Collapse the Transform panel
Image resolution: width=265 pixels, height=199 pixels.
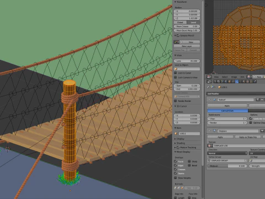pyautogui.click(x=175, y=2)
